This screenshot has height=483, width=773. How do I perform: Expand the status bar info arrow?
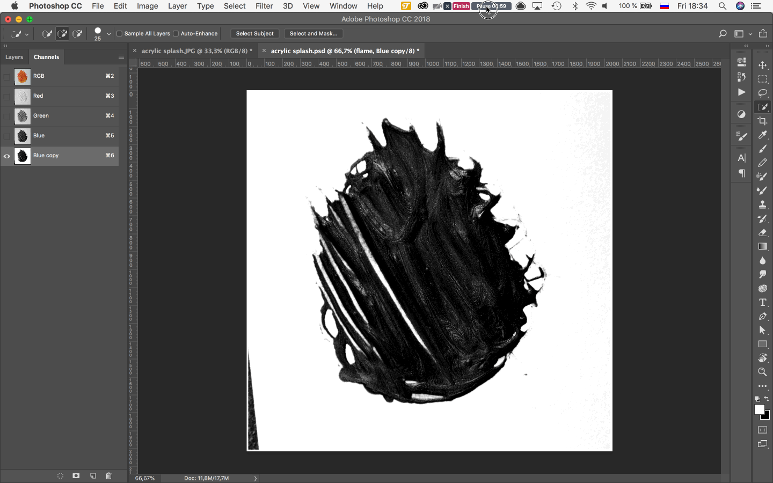tap(256, 478)
